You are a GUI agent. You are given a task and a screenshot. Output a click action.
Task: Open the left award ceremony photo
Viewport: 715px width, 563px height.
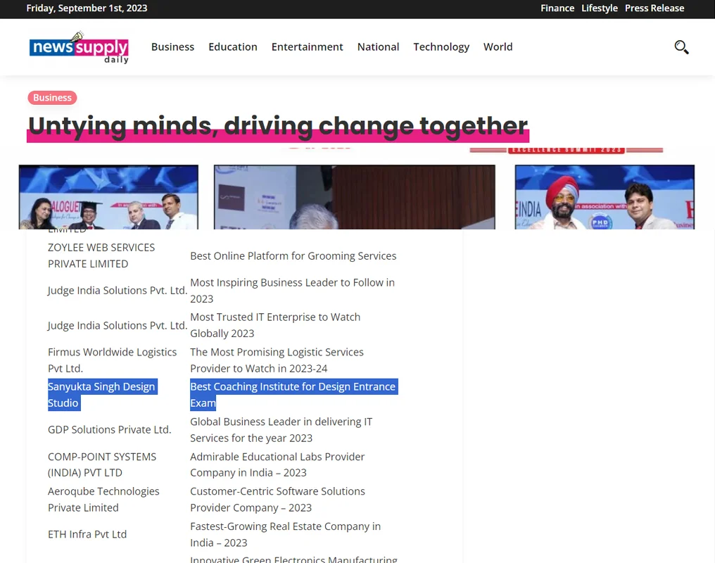tap(108, 197)
